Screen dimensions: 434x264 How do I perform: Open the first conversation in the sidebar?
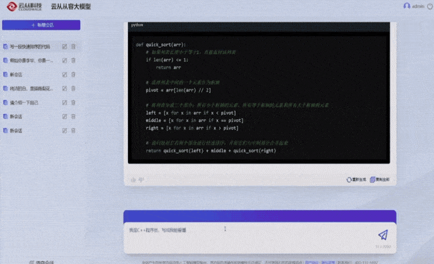pyautogui.click(x=30, y=47)
